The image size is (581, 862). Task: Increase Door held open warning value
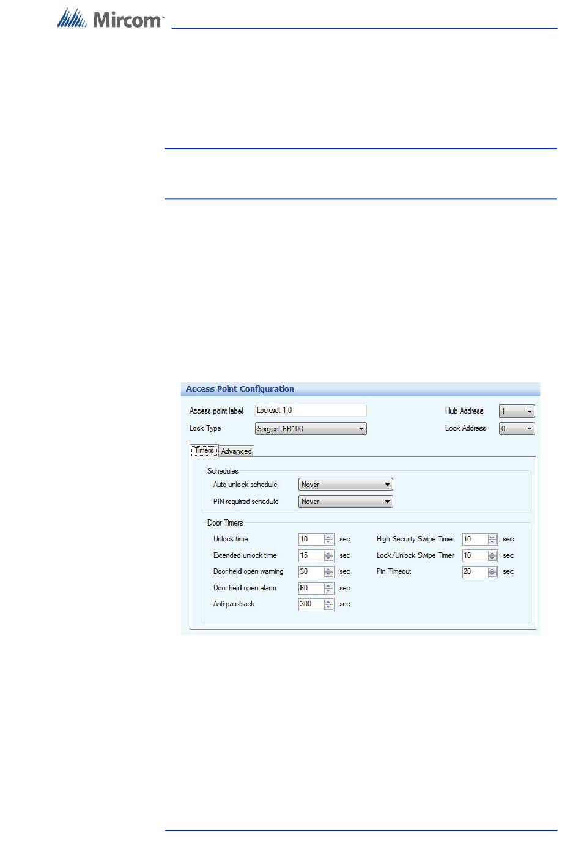point(329,569)
